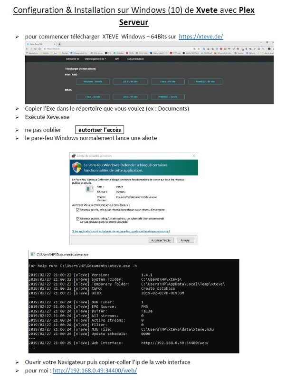The image size is (296, 381).
Task: Click the 'Télécharger (fichier binaire)' heading
Action: [80, 69]
